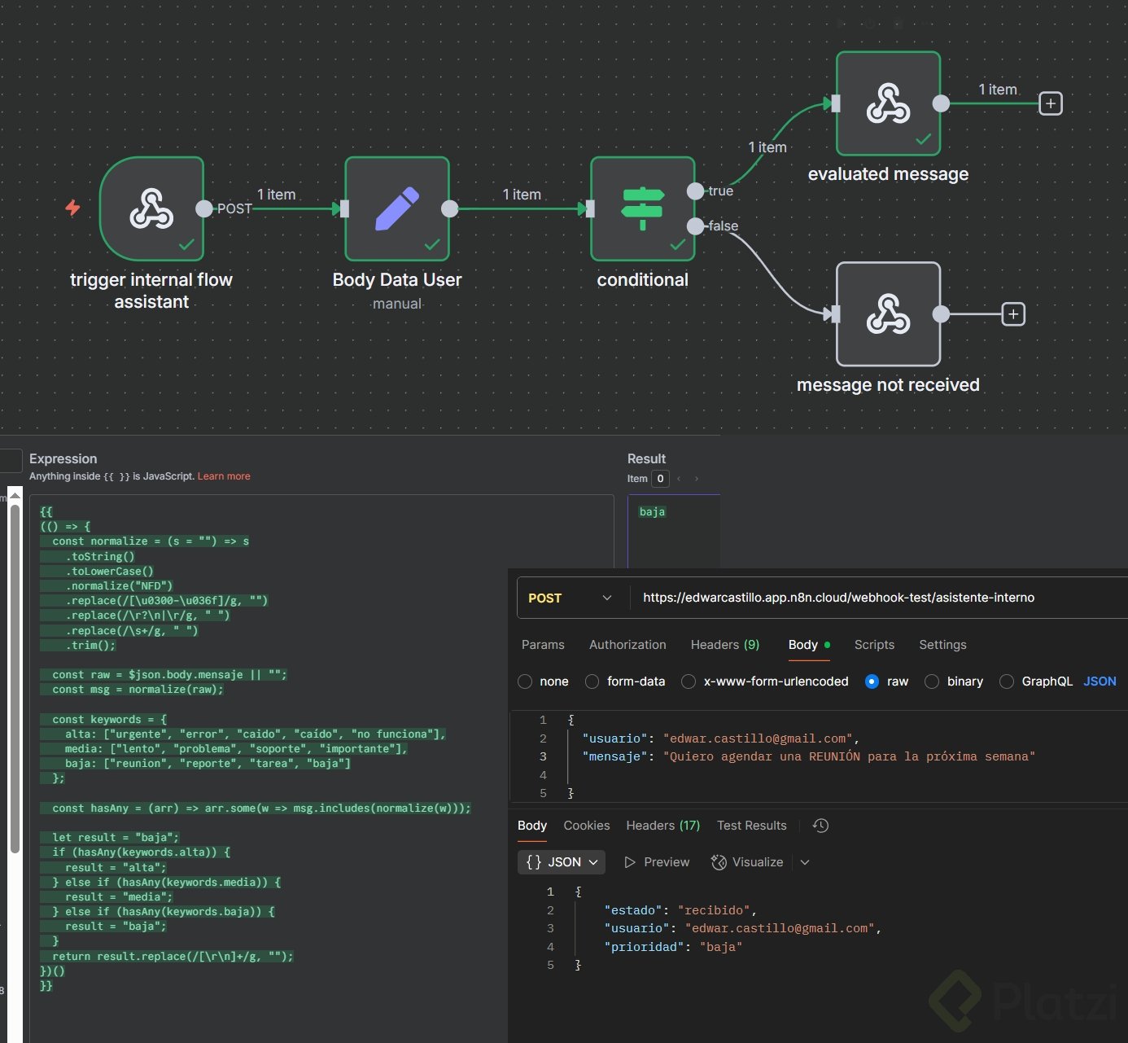Screen dimensions: 1128x1043
Task: Select the binary body radio
Action: [x=932, y=681]
